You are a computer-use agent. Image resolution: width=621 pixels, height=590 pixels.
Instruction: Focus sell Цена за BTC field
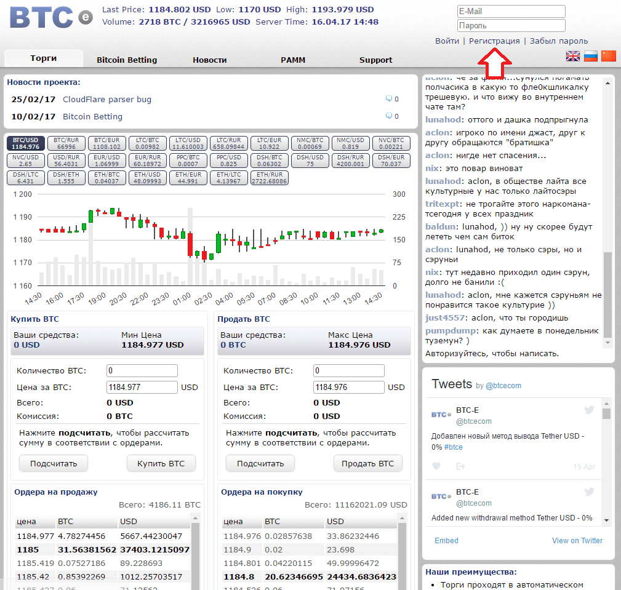click(349, 387)
